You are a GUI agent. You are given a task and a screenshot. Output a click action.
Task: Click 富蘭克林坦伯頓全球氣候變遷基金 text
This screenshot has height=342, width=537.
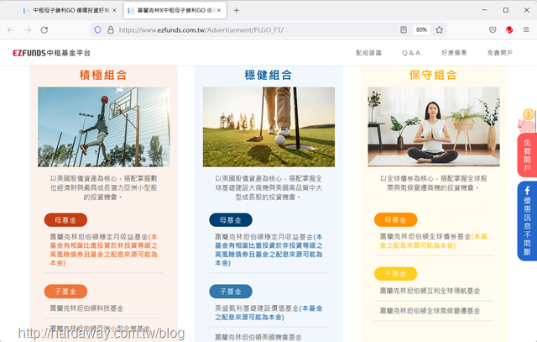pyautogui.click(x=430, y=311)
